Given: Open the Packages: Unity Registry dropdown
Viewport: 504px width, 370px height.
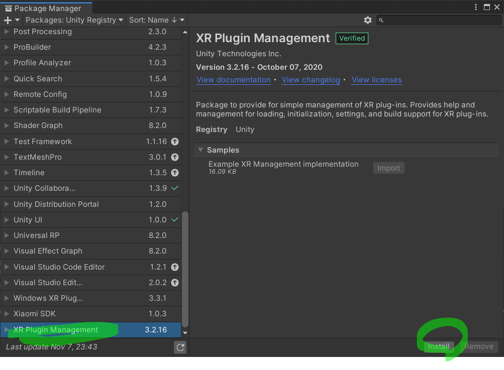Looking at the screenshot, I should (x=74, y=20).
